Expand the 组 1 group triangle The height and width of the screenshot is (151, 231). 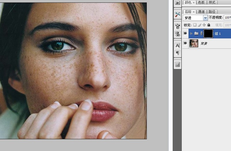191,33
